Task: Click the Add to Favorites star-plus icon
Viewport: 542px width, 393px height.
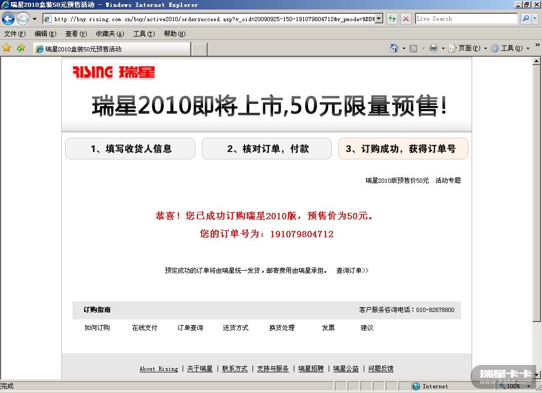Action: (21, 48)
